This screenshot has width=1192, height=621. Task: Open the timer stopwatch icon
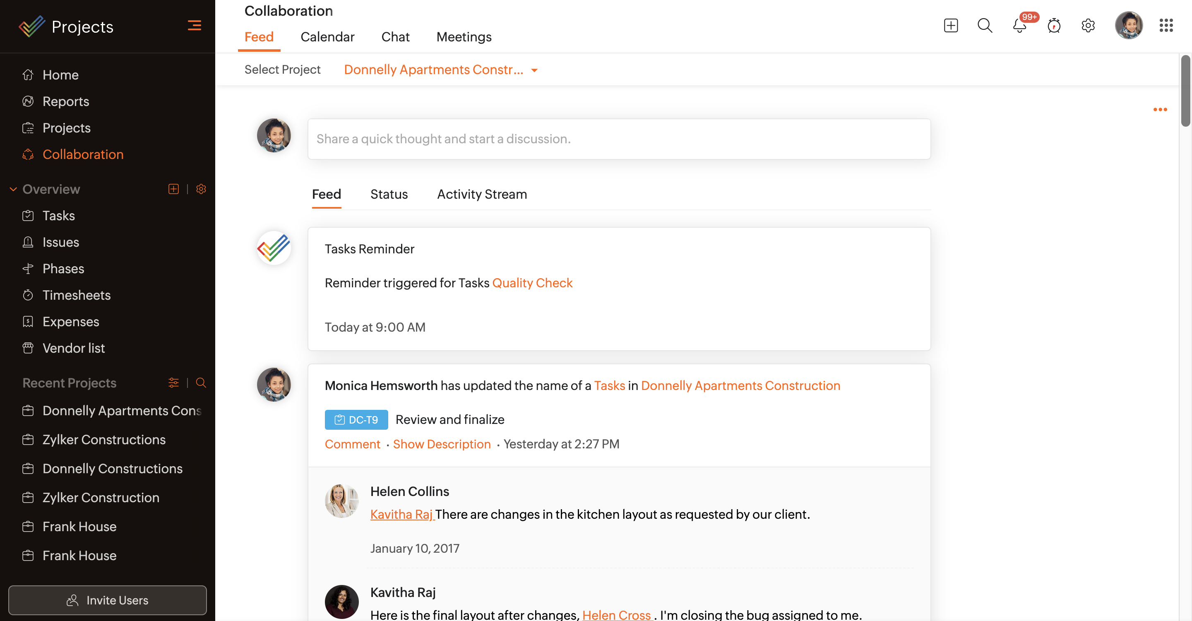[x=1054, y=25]
